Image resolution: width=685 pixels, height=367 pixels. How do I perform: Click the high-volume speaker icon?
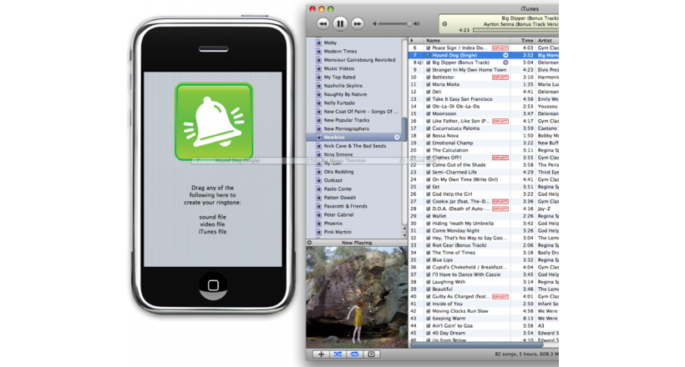pyautogui.click(x=416, y=24)
